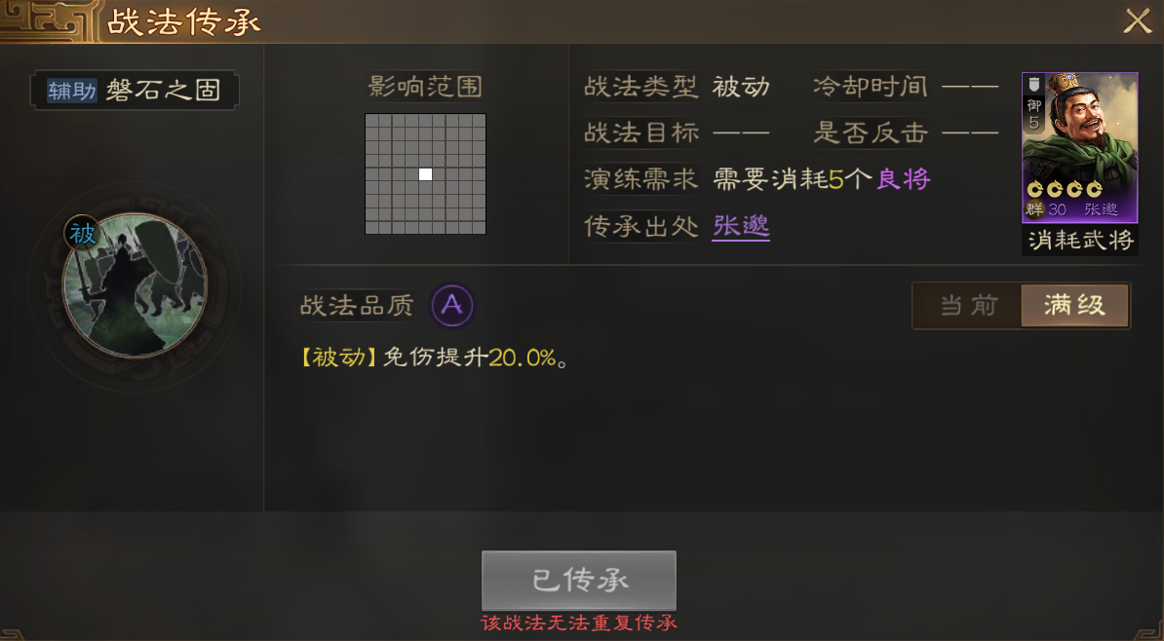
Task: Switch to 满级 max level view
Action: pos(1074,305)
